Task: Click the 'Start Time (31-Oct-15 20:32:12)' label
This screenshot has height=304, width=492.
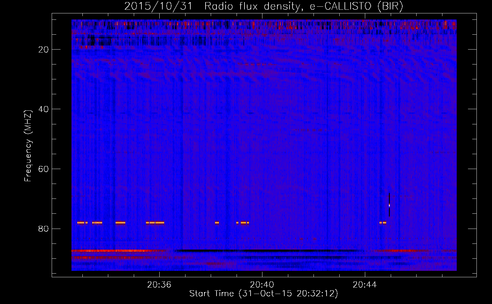Action: click(264, 294)
